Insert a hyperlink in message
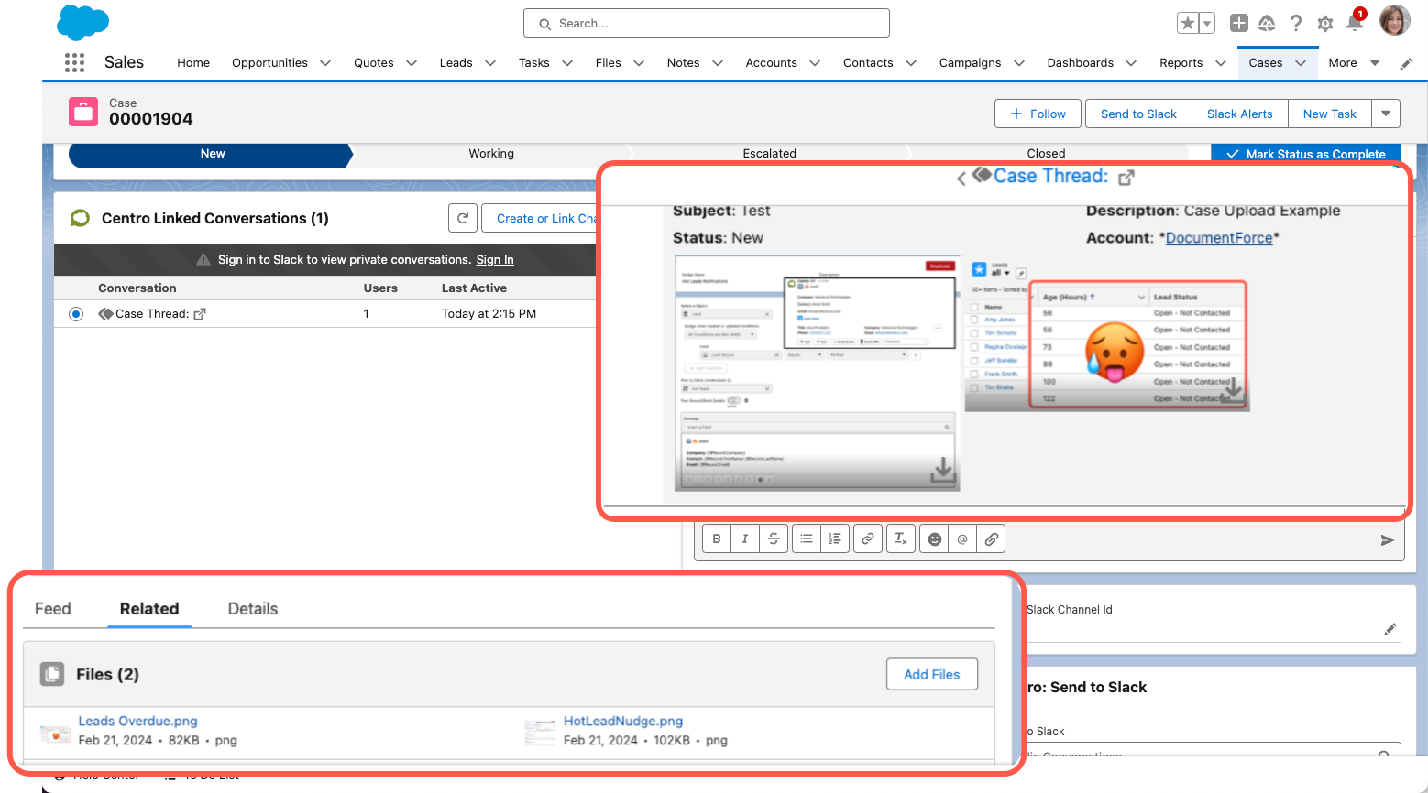 click(x=868, y=538)
